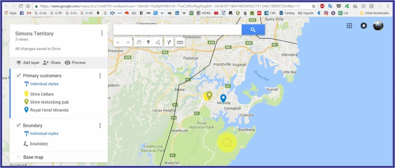The height and width of the screenshot is (168, 395).
Task: Click inside the map search field
Action: click(177, 30)
